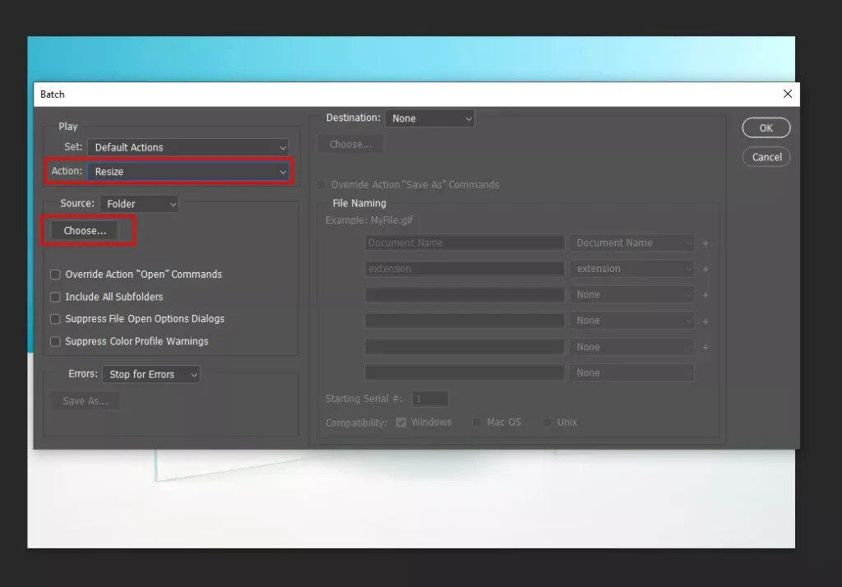Toggle the Windows compatibility checkbox
Screen dimensions: 842x587
point(401,422)
